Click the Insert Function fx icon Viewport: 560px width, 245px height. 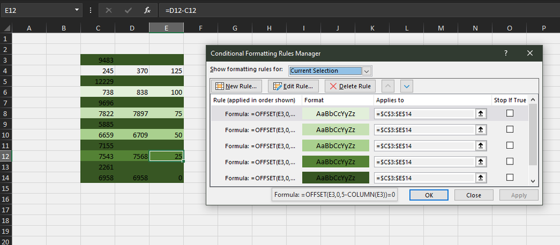pos(147,11)
